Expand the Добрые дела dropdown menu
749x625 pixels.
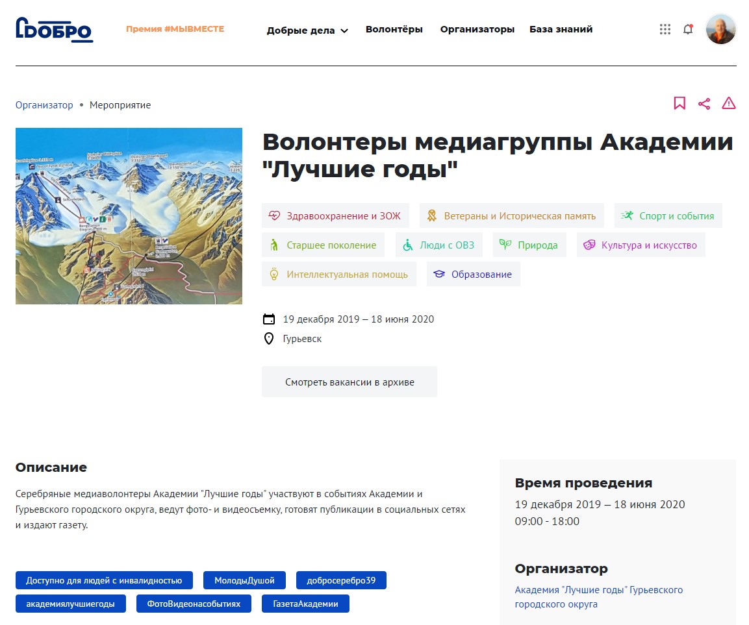click(308, 31)
